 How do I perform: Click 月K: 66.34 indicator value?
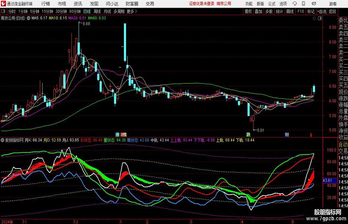click(x=33, y=140)
